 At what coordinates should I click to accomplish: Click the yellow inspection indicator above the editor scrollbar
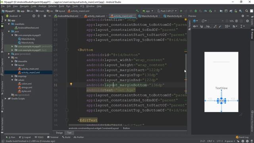point(186,19)
